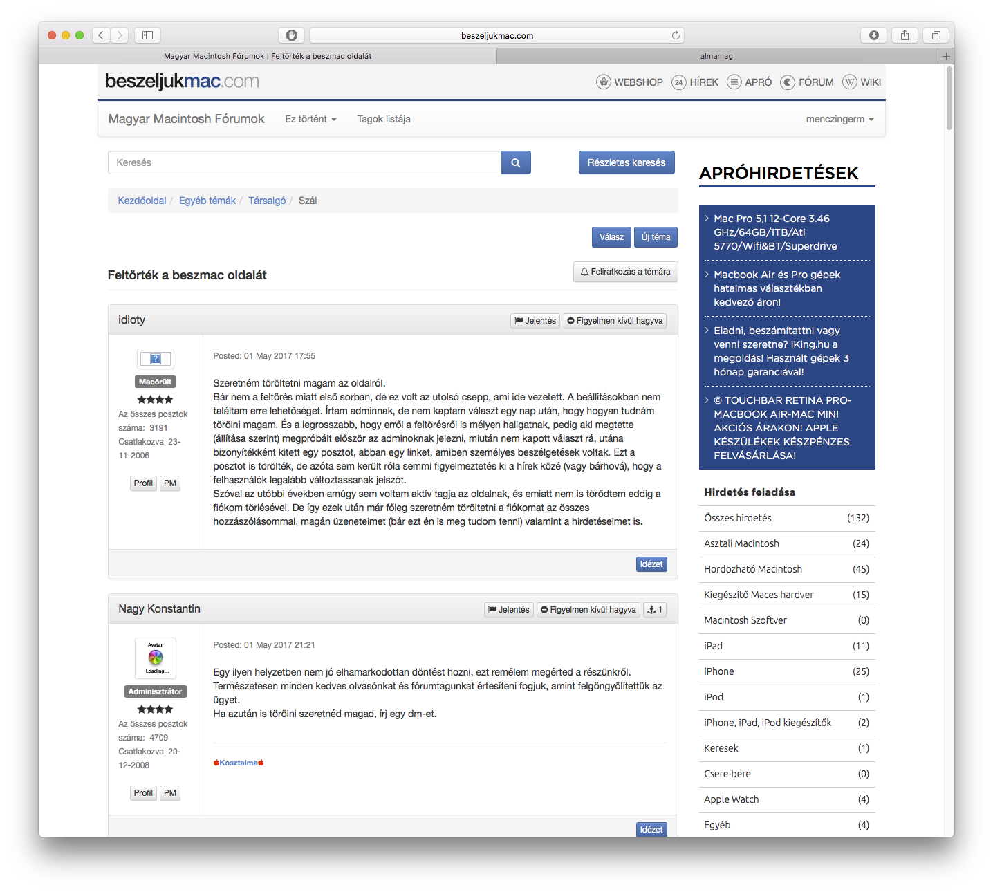
Task: Click the Válasz reply button
Action: (x=611, y=237)
